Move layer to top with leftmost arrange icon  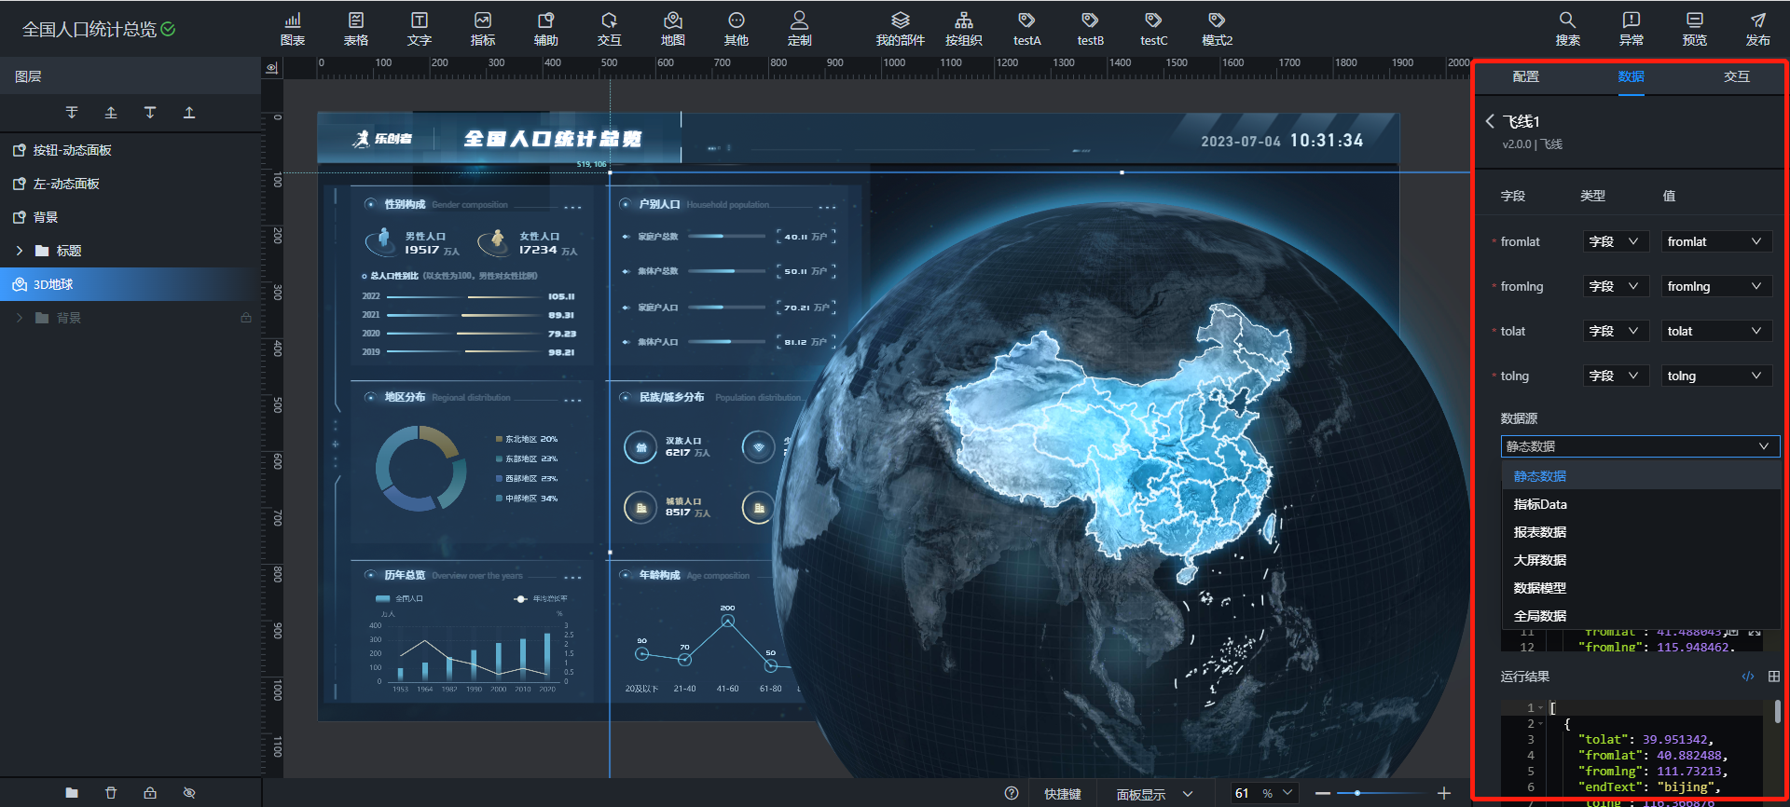[x=72, y=113]
